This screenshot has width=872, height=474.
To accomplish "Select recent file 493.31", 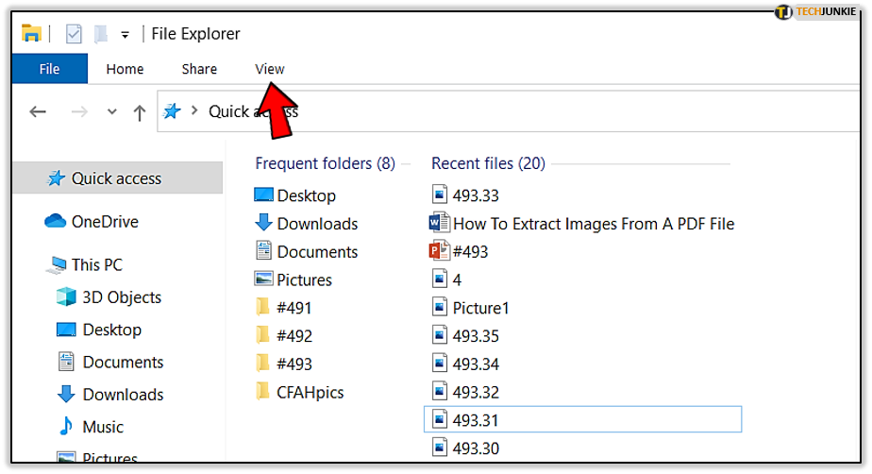I will (x=582, y=419).
